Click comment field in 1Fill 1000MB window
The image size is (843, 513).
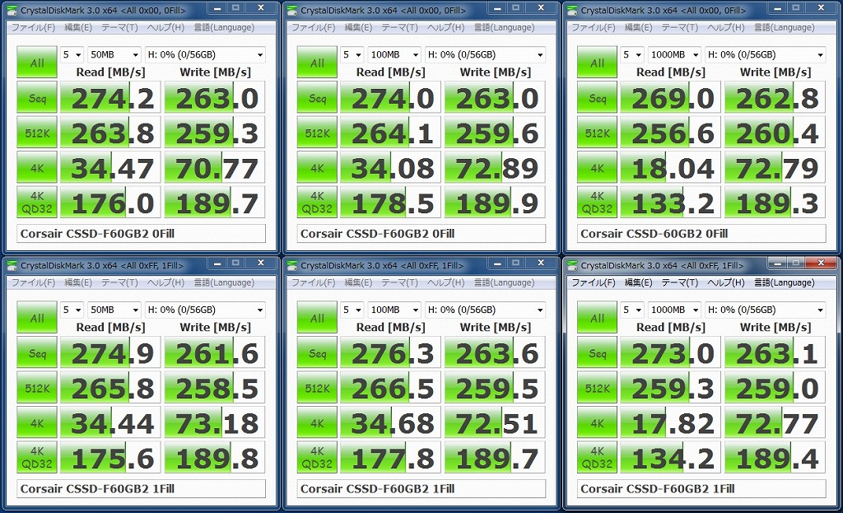tap(701, 488)
